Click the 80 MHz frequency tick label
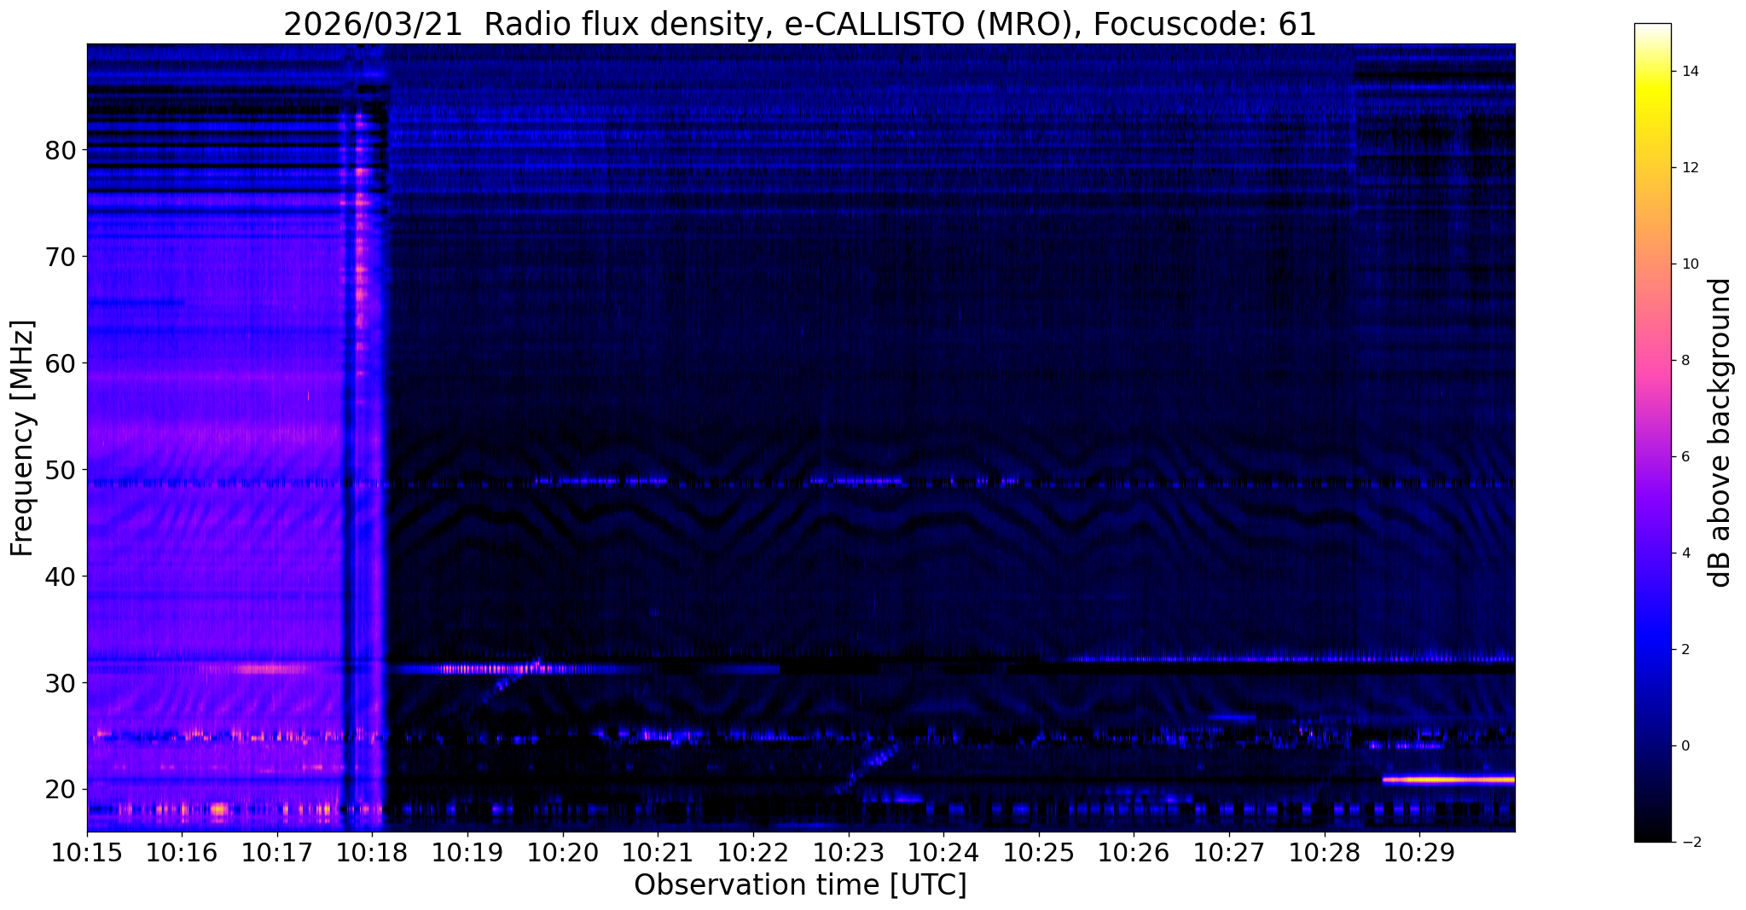The width and height of the screenshot is (1746, 910). click(x=61, y=150)
